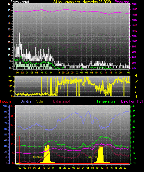This screenshot has width=144, height=172.
Task: Click the "980" pressure axis value
Action: click(x=134, y=63)
